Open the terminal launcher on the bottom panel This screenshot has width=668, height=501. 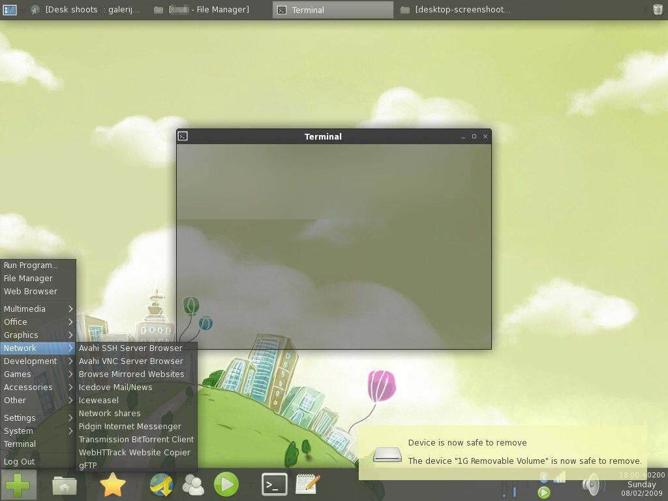coord(274,484)
